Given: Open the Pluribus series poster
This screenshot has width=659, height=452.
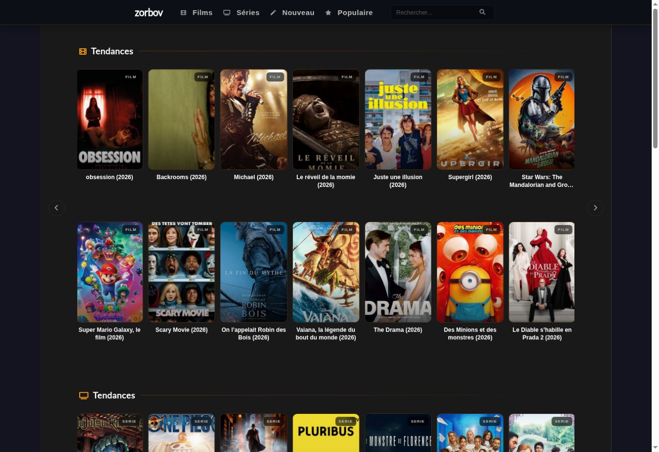Looking at the screenshot, I should point(326,433).
